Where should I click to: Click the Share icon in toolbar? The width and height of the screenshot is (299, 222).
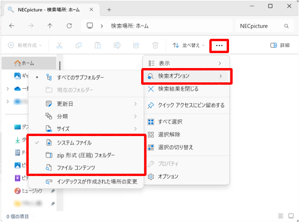[x=136, y=45]
